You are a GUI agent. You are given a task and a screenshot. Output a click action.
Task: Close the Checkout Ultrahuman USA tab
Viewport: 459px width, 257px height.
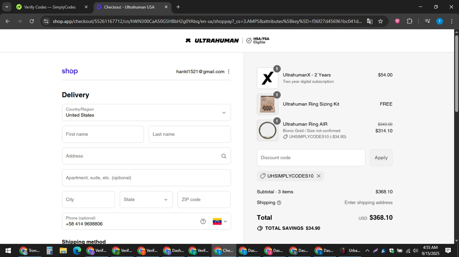166,7
